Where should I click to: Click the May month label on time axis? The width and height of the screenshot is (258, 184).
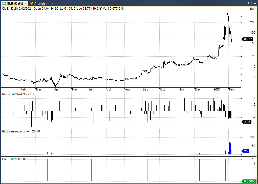75,89
